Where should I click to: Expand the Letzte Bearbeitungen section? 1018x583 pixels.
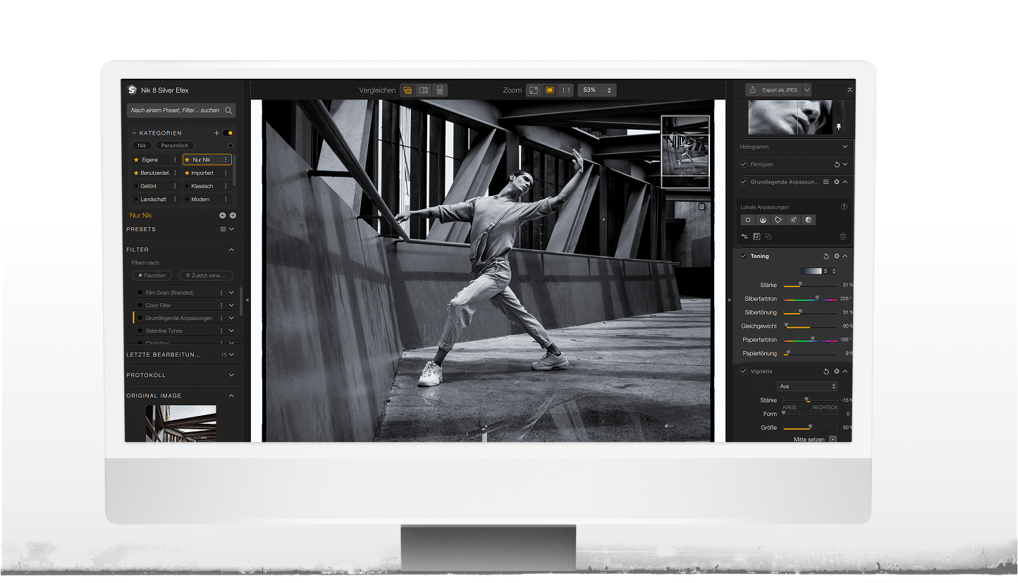coord(231,355)
